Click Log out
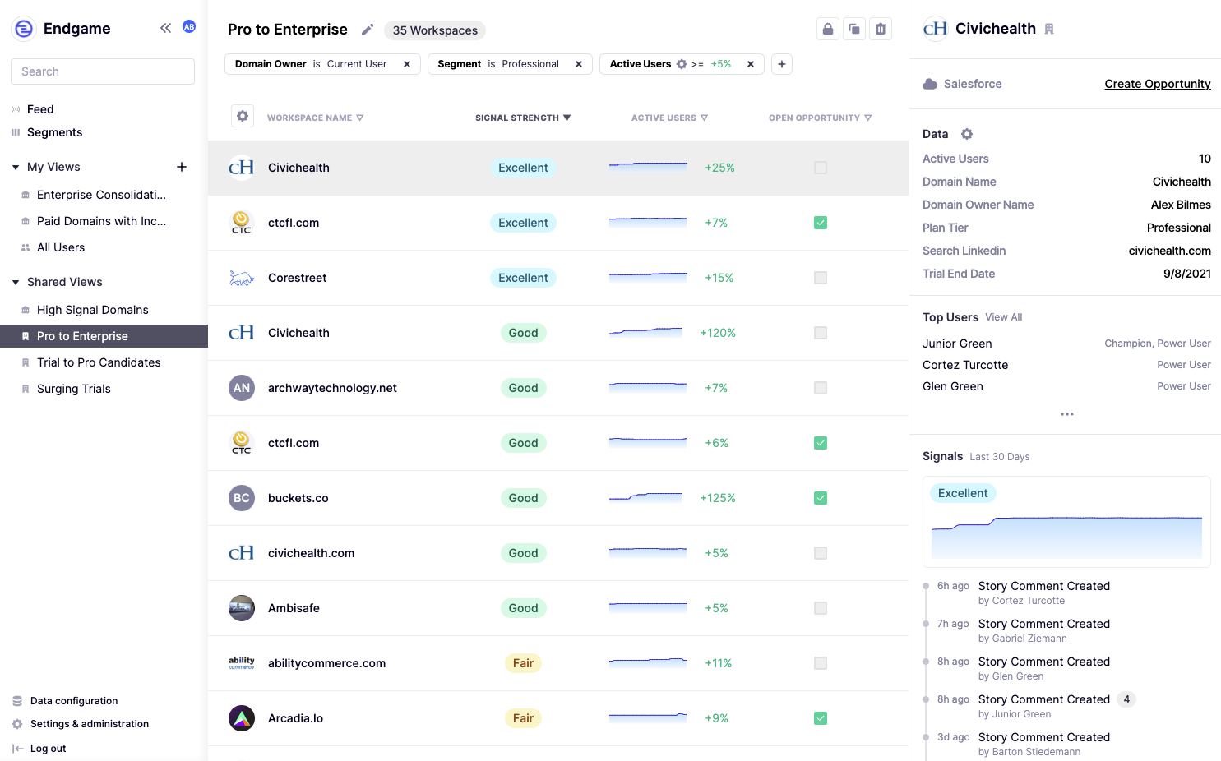1221x761 pixels. click(x=48, y=749)
